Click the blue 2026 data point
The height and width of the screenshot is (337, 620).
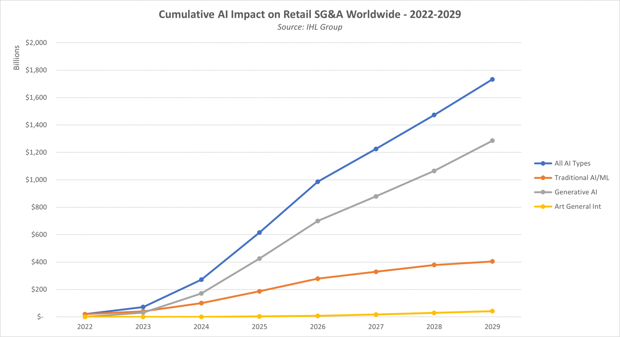[318, 182]
